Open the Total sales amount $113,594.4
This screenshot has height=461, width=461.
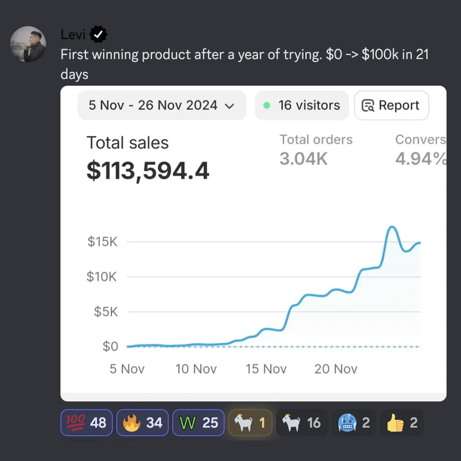[148, 171]
